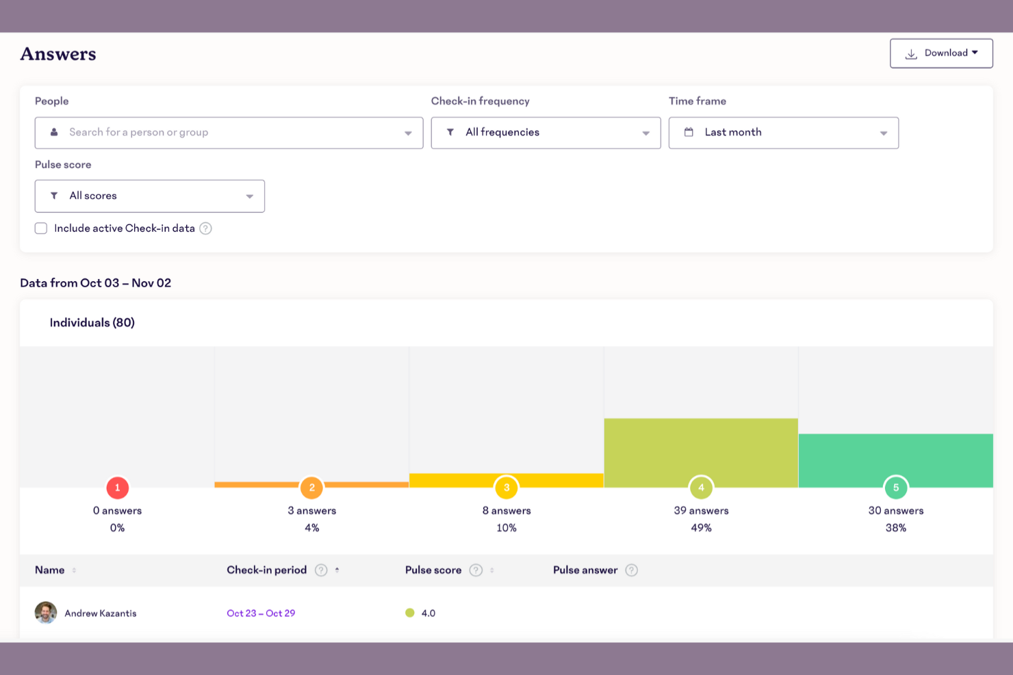Click the green score dot beside 4.0
Image resolution: width=1013 pixels, height=675 pixels.
[409, 612]
